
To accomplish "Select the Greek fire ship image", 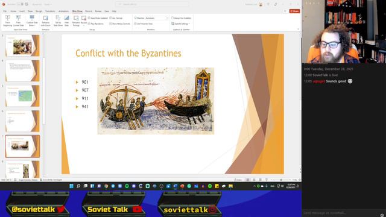I will (156, 101).
